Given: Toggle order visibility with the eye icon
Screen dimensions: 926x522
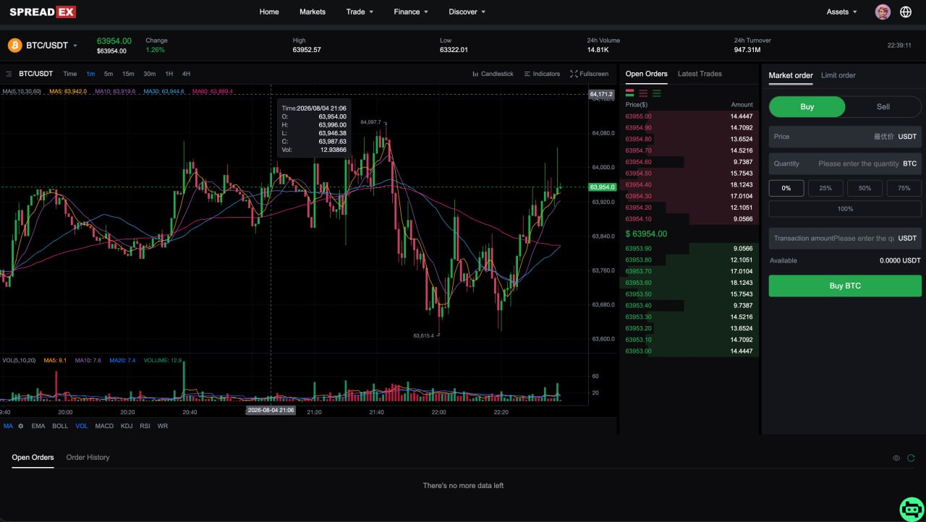Looking at the screenshot, I should click(896, 458).
